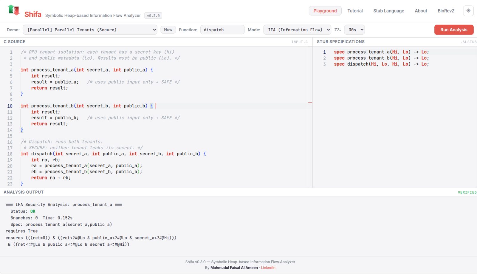Click the 'Symbolic Heap-based Information Flow Analyzer' subtitle

[93, 16]
